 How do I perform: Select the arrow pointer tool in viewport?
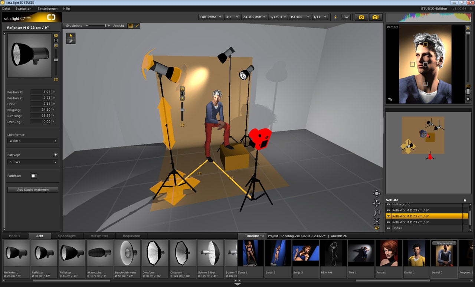pos(71,36)
